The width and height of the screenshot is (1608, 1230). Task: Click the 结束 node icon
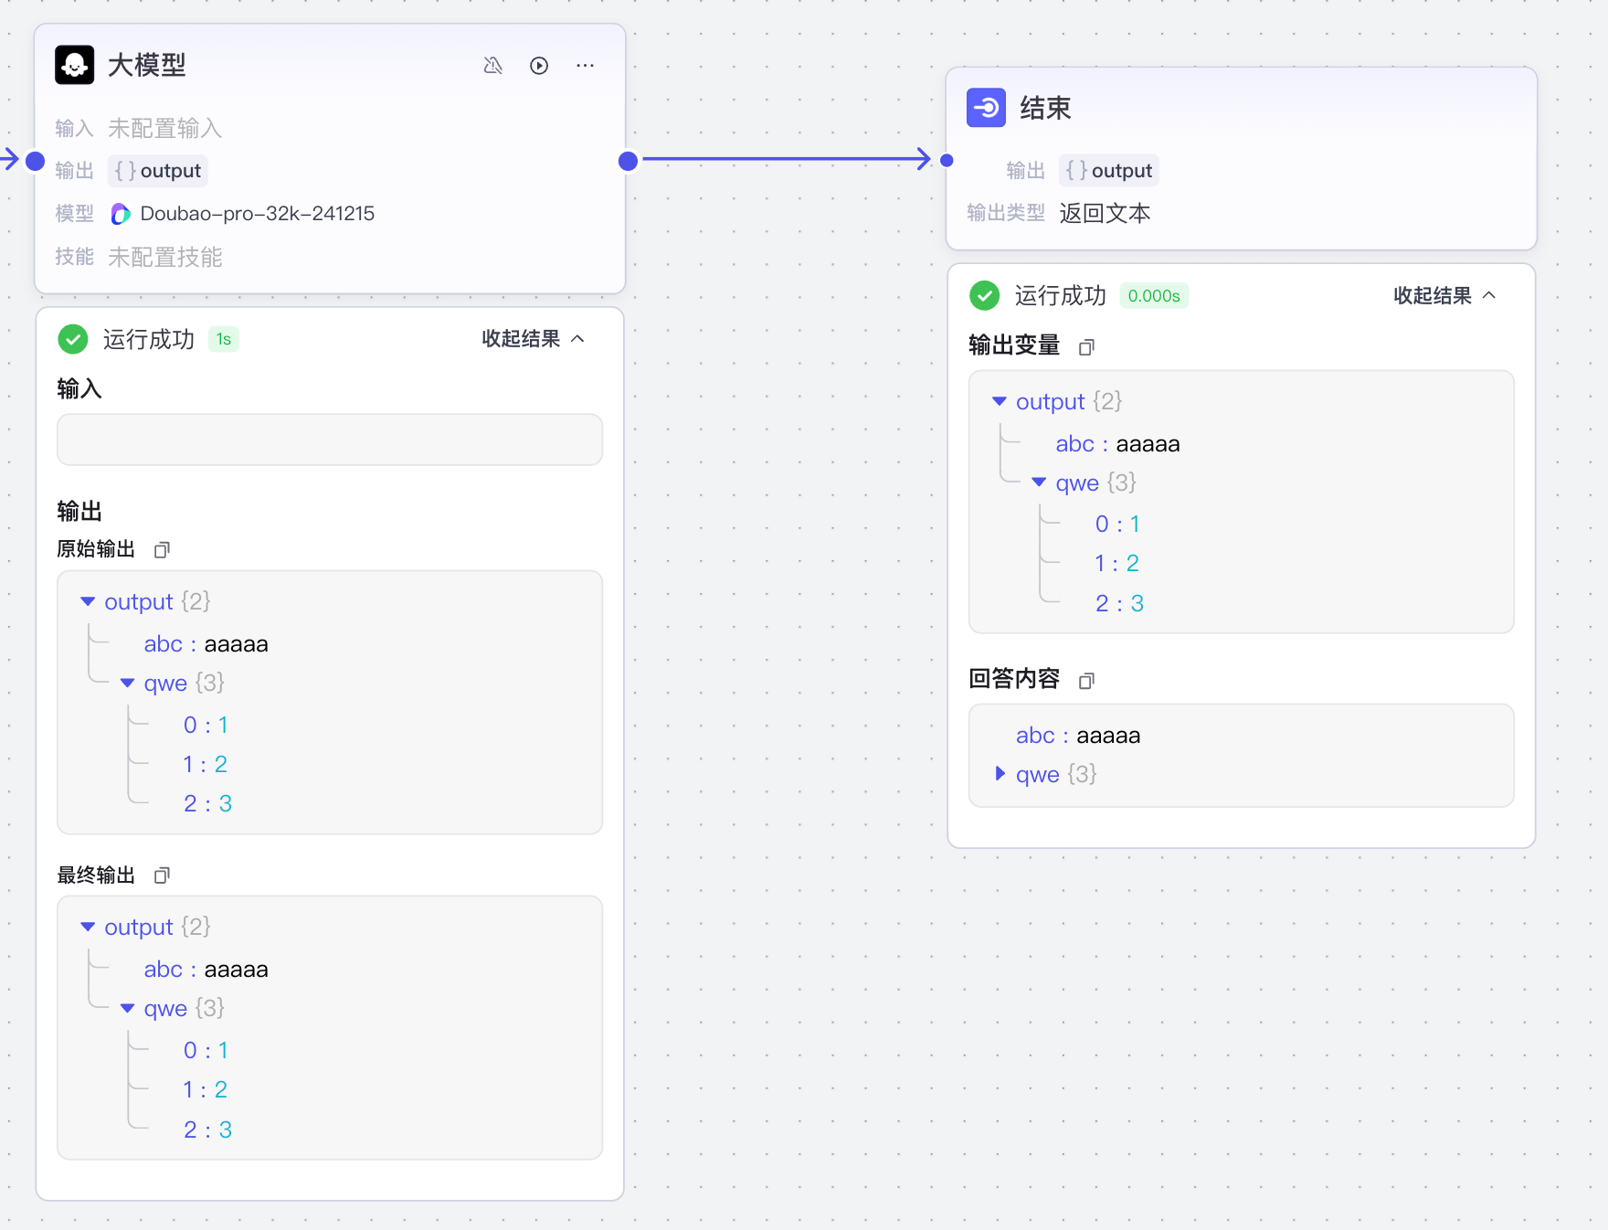pyautogui.click(x=986, y=108)
